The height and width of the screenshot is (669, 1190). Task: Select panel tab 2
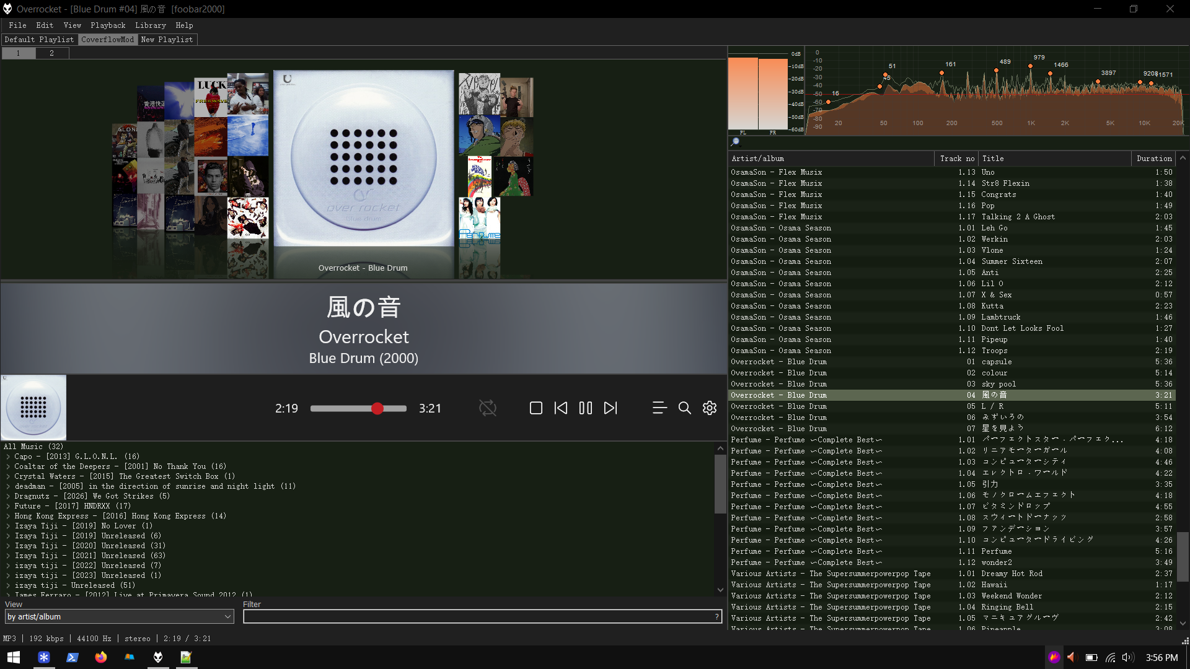(51, 53)
